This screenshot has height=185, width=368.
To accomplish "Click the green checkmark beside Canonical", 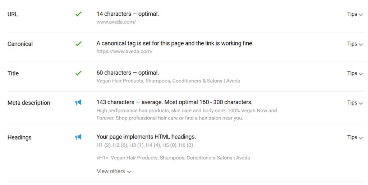I will tap(78, 44).
